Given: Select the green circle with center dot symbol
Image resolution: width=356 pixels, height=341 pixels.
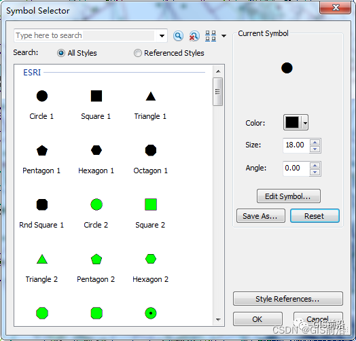Looking at the screenshot, I should pyautogui.click(x=151, y=313).
